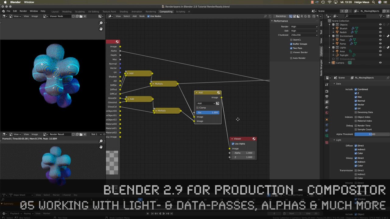This screenshot has height=219, width=390.
Task: Click the preview icon on the Viewer node header
Action: coord(254,139)
